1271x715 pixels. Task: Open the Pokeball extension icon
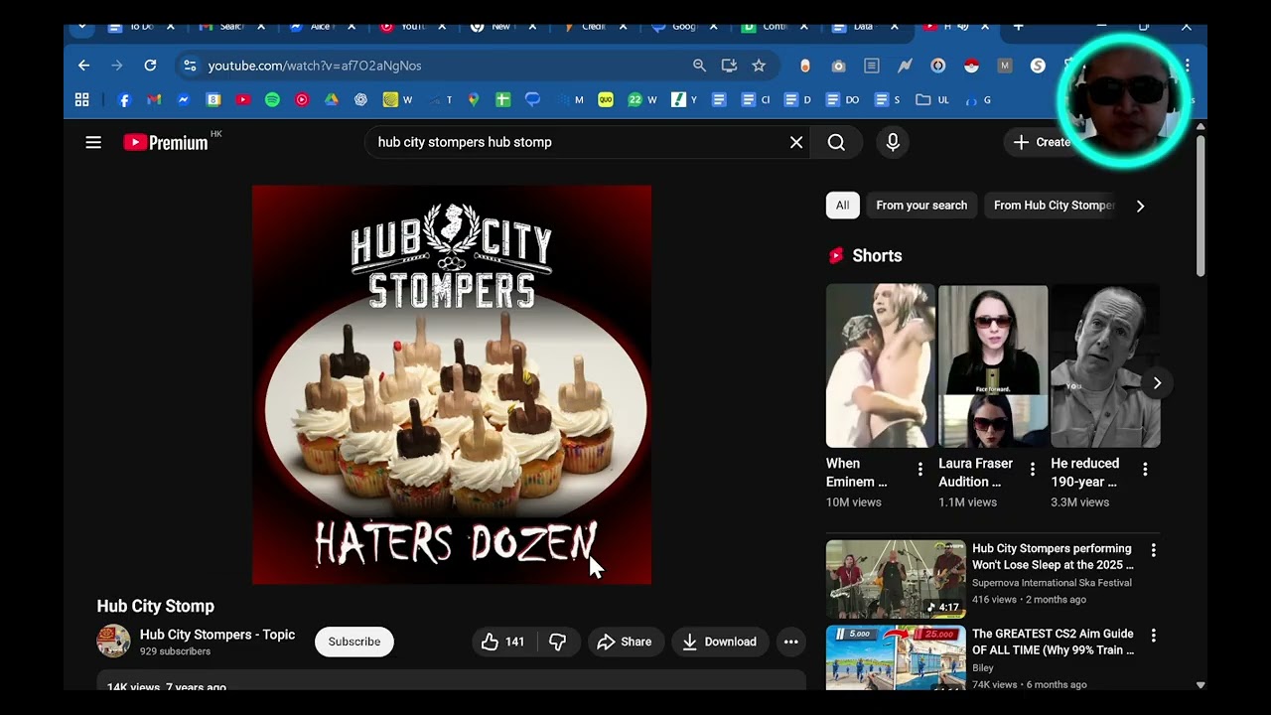click(971, 66)
